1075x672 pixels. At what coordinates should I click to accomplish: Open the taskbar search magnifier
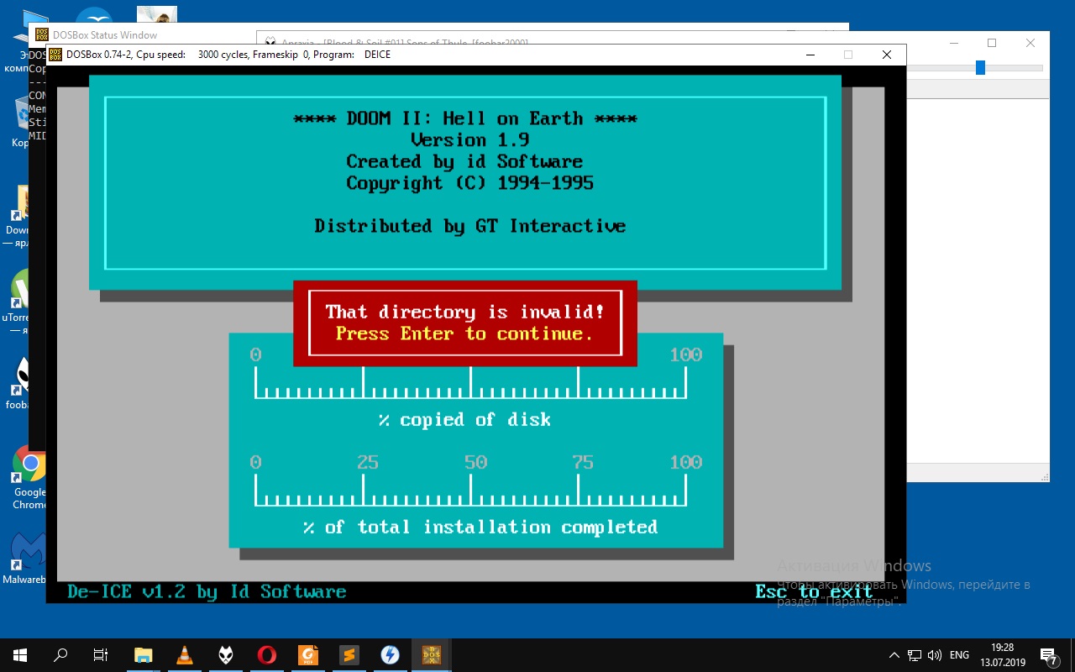tap(60, 655)
